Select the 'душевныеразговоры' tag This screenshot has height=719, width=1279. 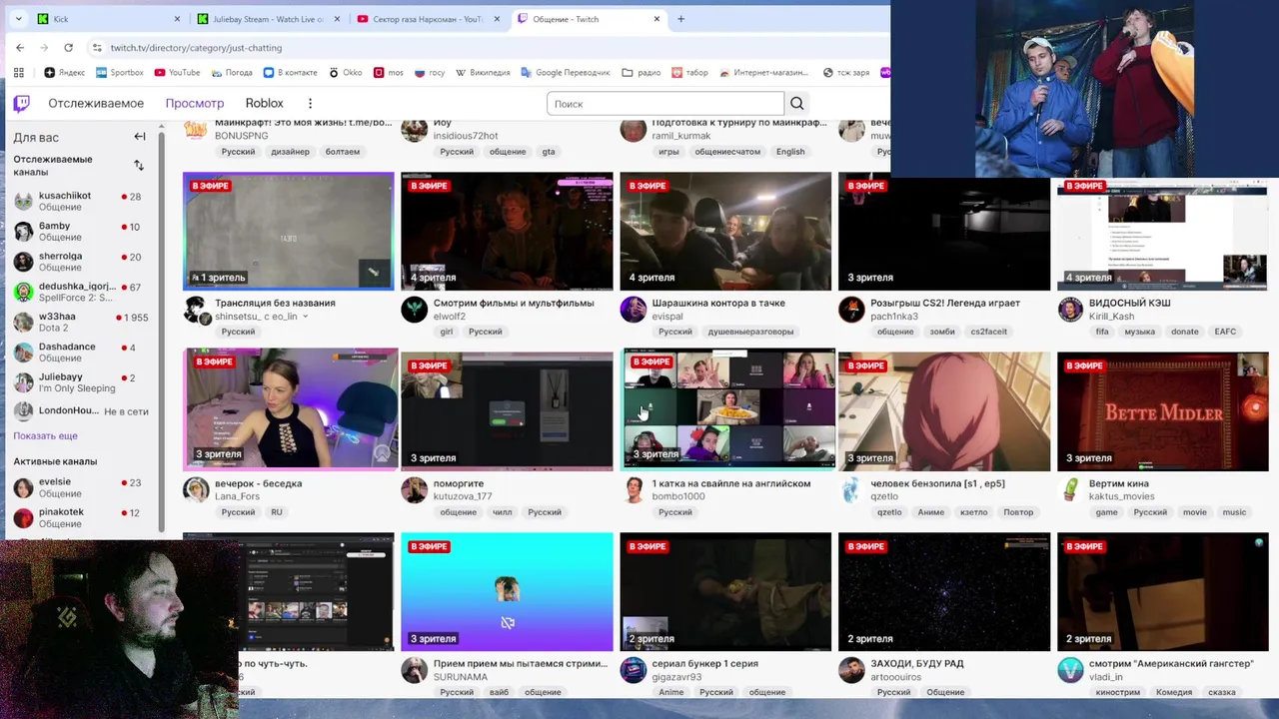pyautogui.click(x=750, y=332)
